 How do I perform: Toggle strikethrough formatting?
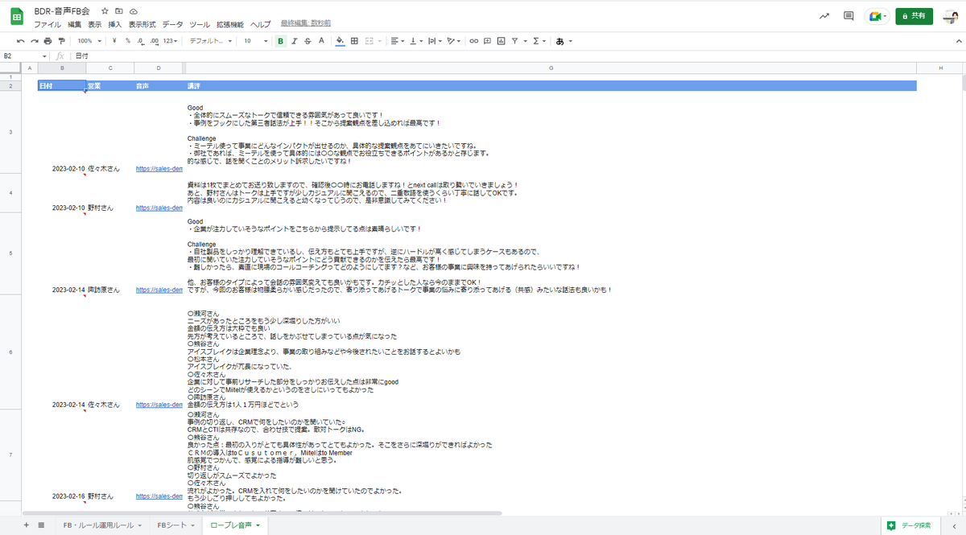tap(308, 40)
